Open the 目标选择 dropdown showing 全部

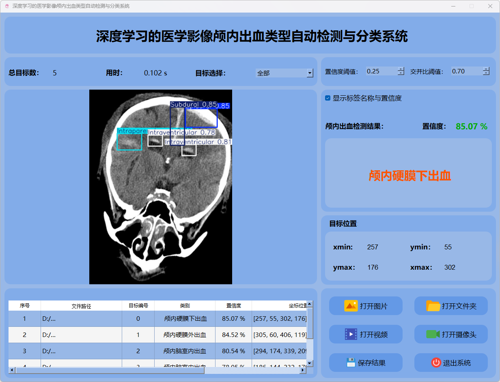click(284, 73)
